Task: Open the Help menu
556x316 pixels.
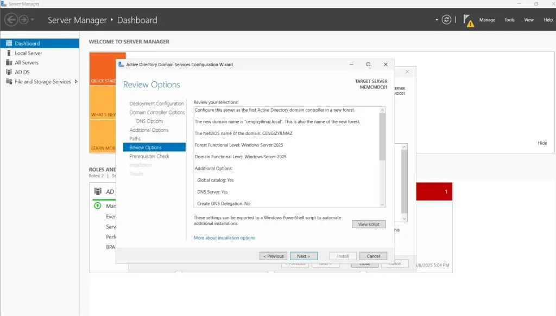Action: pos(548,20)
